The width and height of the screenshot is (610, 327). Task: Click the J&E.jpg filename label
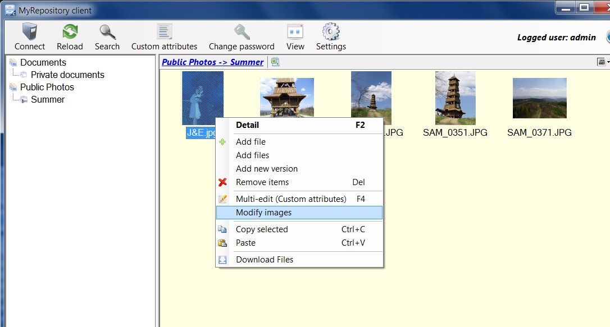[201, 133]
